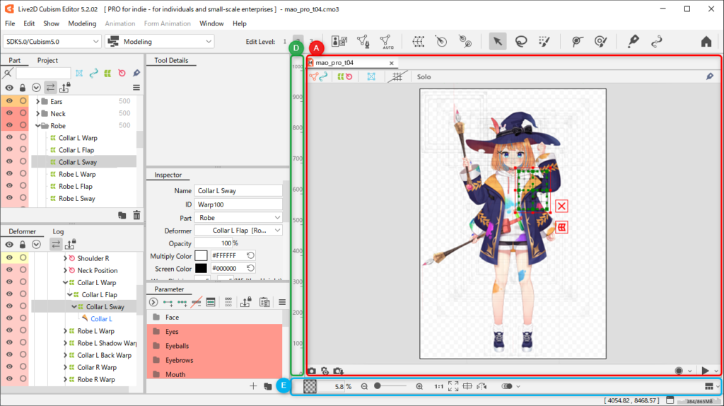
Task: Select the Lasso selection tool
Action: tap(521, 42)
